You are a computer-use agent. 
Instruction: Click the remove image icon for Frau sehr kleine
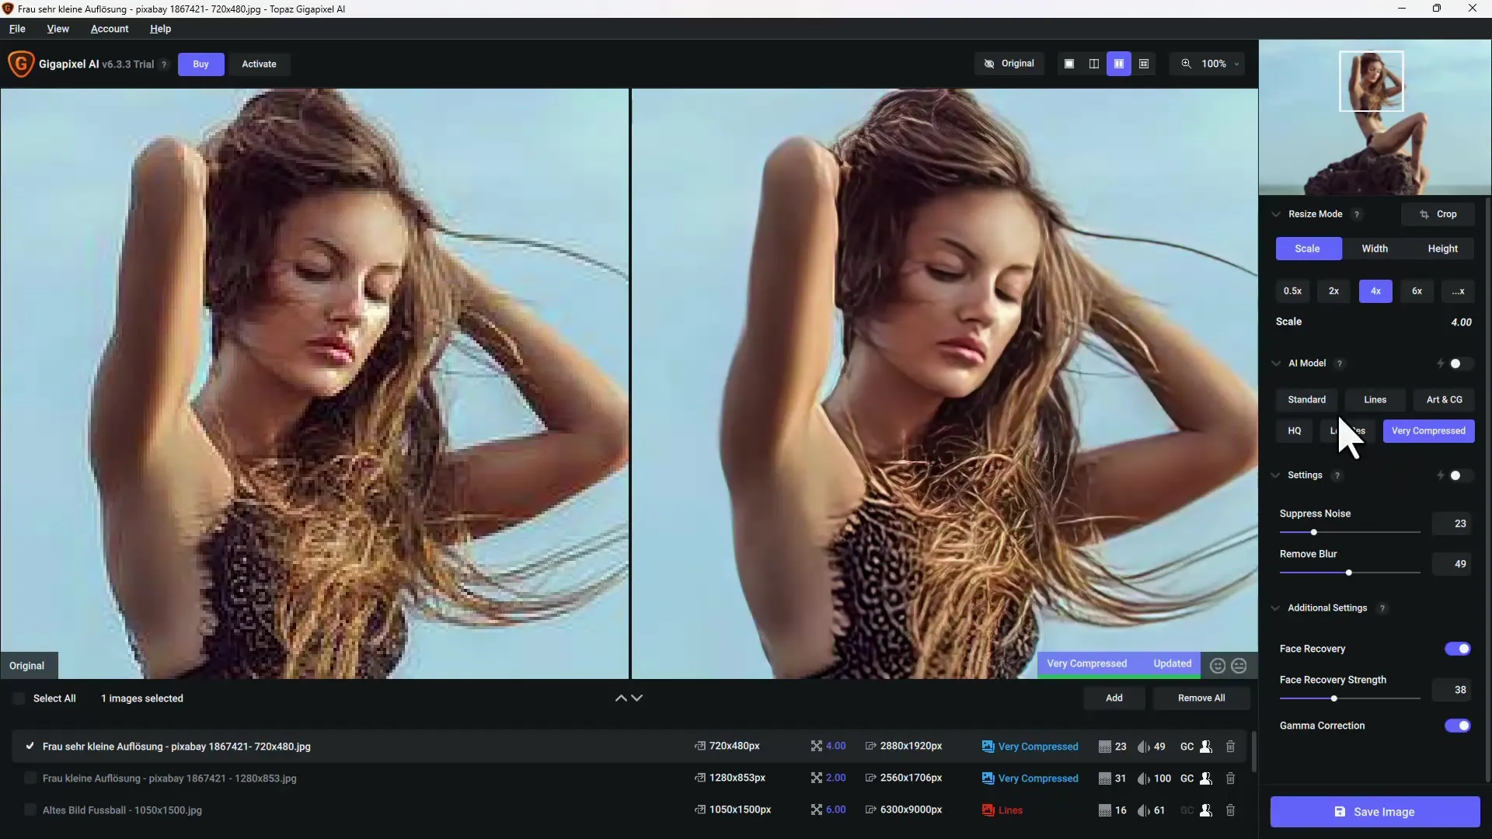(1231, 746)
